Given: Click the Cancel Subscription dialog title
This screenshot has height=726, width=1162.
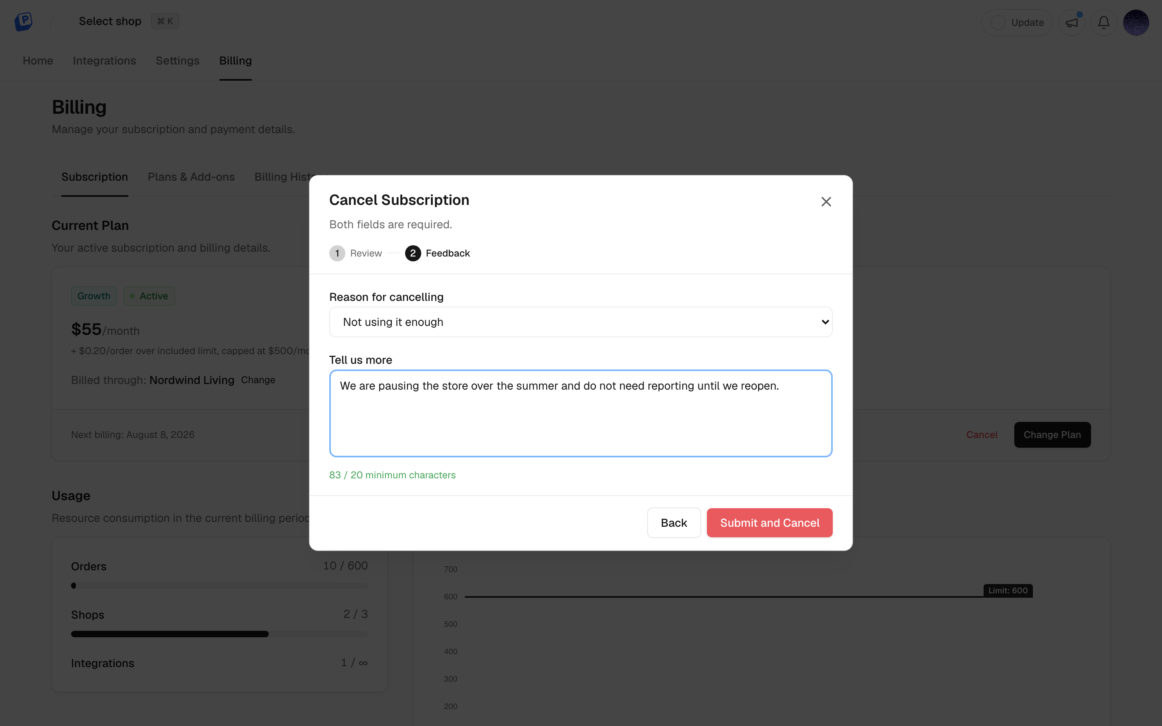Looking at the screenshot, I should [399, 200].
